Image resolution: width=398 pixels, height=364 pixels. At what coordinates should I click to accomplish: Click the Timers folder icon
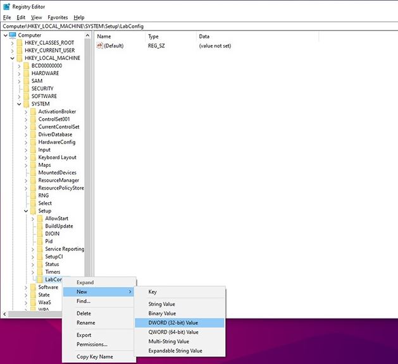pyautogui.click(x=40, y=272)
